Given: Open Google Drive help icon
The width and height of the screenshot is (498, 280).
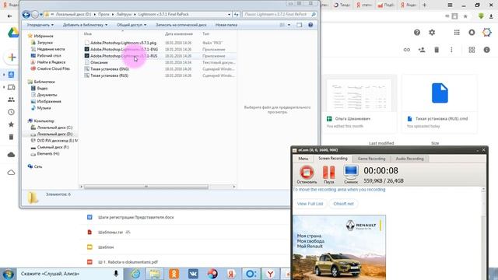Looking at the screenshot, I should 417,33.
